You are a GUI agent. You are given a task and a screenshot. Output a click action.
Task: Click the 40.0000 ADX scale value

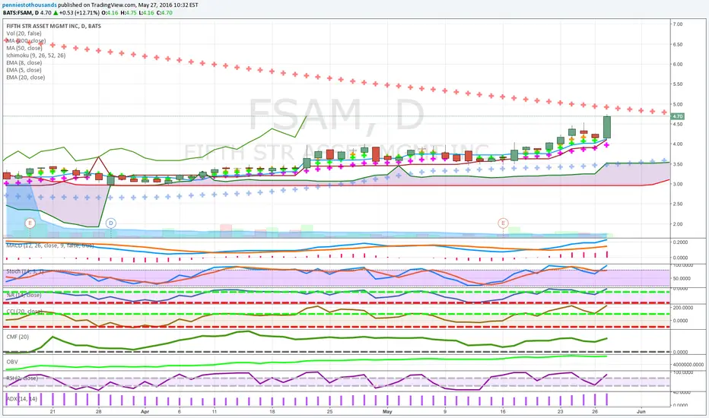tap(682, 393)
